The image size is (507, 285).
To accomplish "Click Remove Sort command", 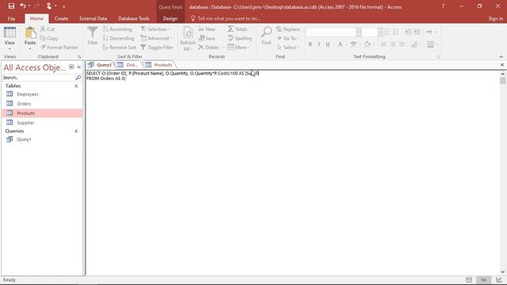I will pyautogui.click(x=120, y=47).
